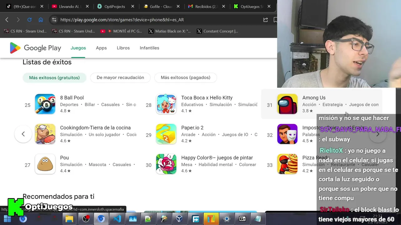Open site information icon in the address bar
This screenshot has width=401, height=225.
(x=54, y=20)
